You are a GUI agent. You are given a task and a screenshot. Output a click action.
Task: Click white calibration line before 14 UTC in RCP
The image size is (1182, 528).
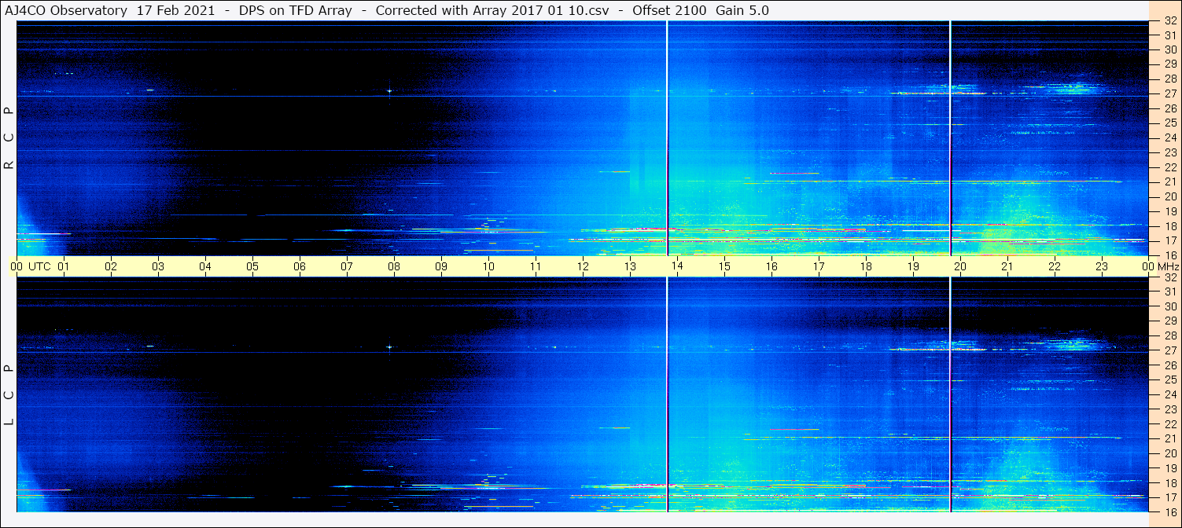tap(667, 138)
